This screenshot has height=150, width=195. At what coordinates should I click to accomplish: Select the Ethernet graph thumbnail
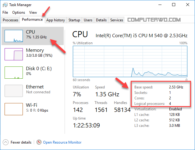point(14,91)
